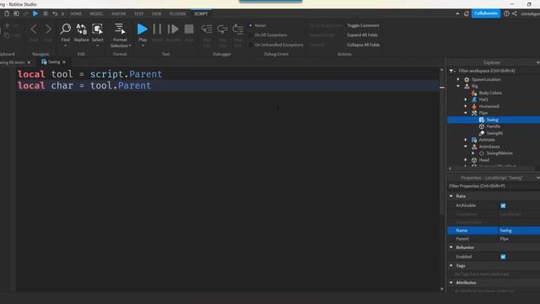Screen dimensions: 540x304
Task: Open the Find tool in the ribbon
Action: coord(66,32)
